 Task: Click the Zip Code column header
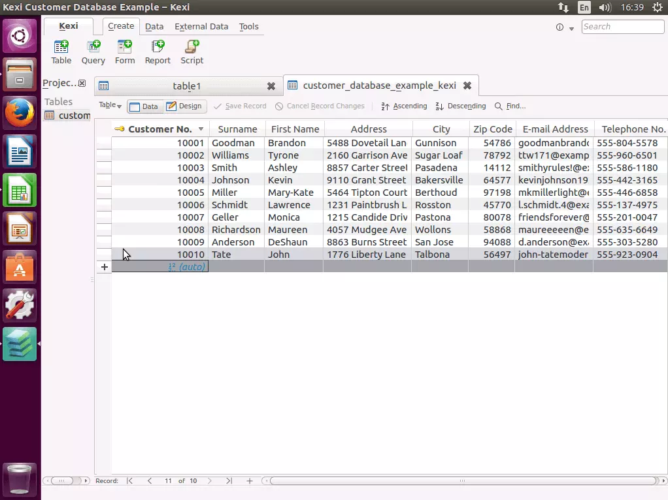492,129
